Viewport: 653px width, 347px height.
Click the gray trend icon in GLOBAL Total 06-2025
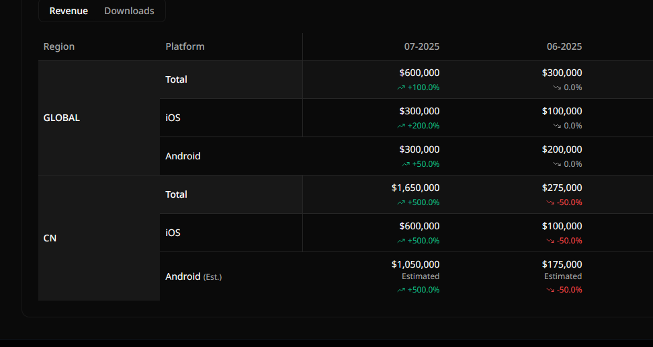pos(557,87)
